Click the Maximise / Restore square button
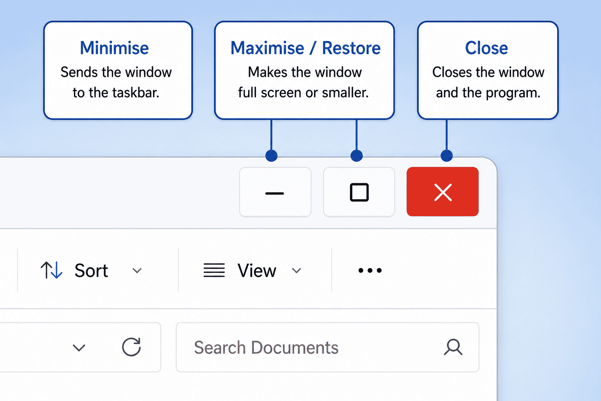 (359, 192)
